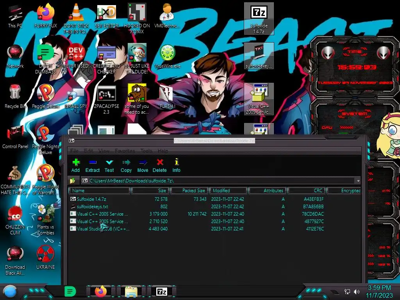The image size is (400, 300).
Task: Select BE JUST LIKE THE DUDE icon
Action: tap(137, 59)
